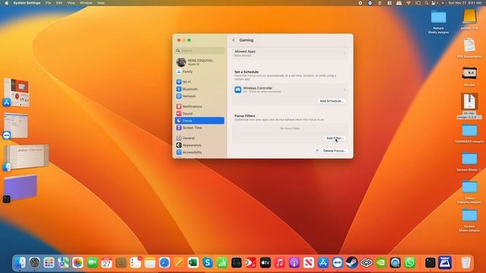Open the help question mark button
Viewport: 486px width, 273px height.
[x=317, y=151]
